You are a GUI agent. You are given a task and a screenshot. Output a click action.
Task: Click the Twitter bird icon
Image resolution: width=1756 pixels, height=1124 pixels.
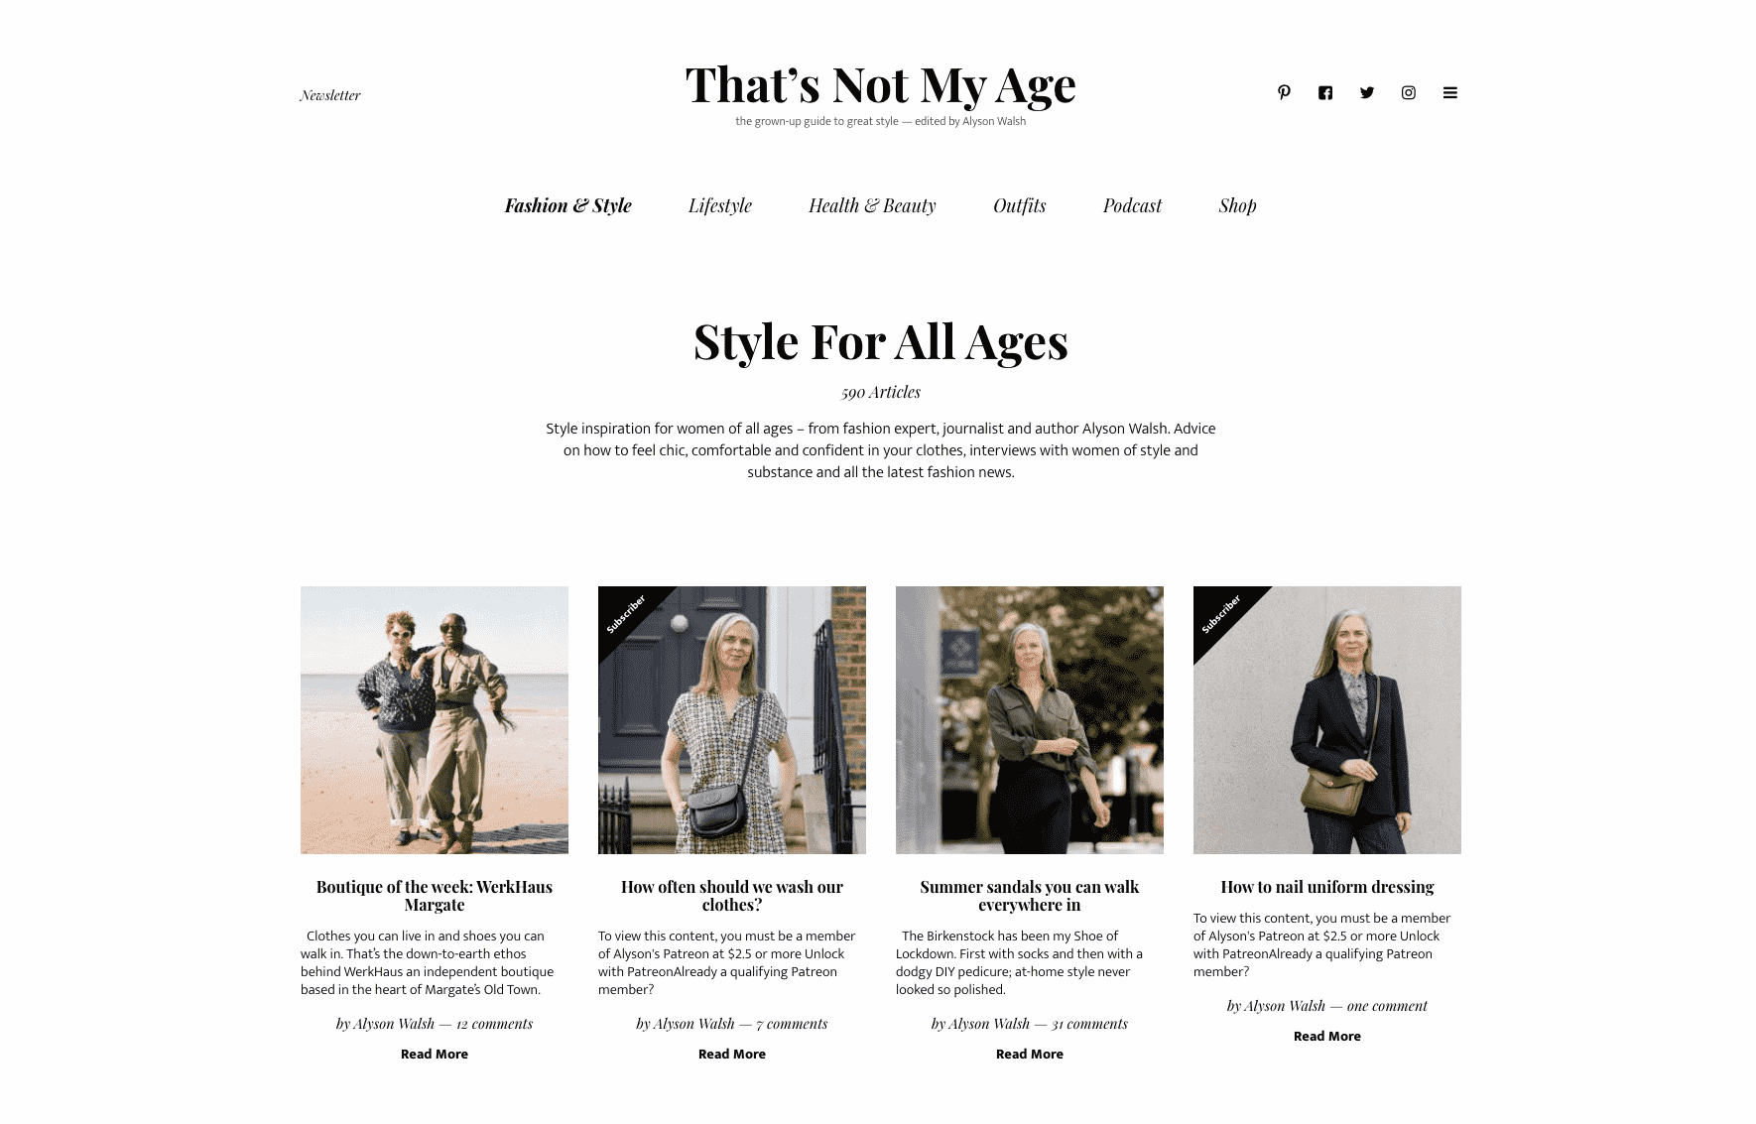[1367, 92]
